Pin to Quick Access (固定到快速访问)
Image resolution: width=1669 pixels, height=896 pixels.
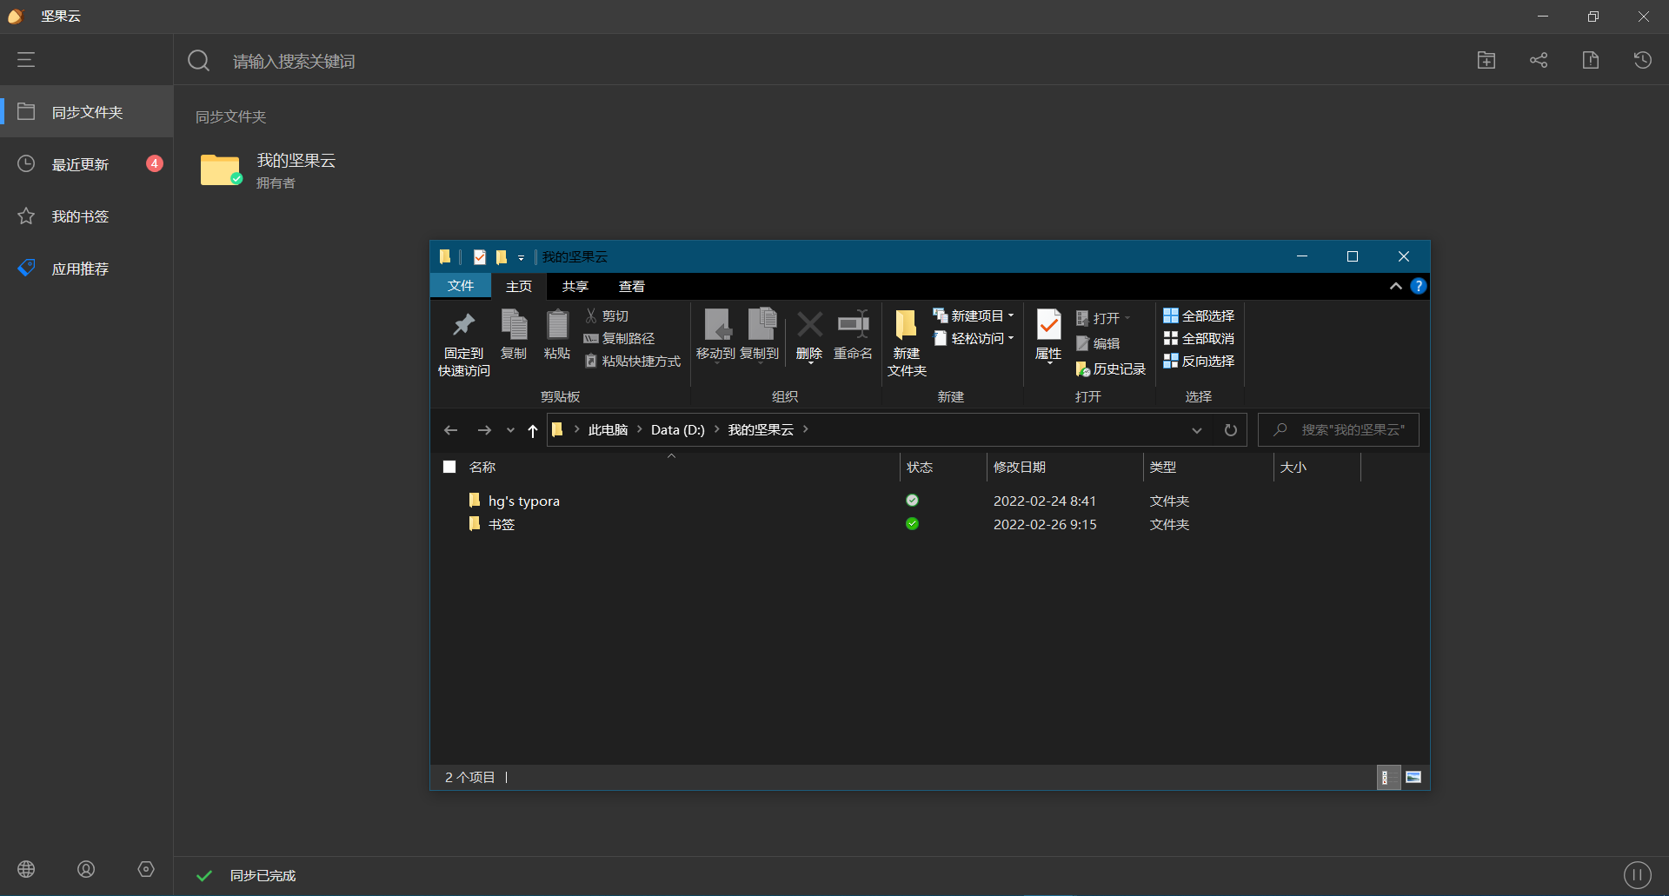point(464,343)
